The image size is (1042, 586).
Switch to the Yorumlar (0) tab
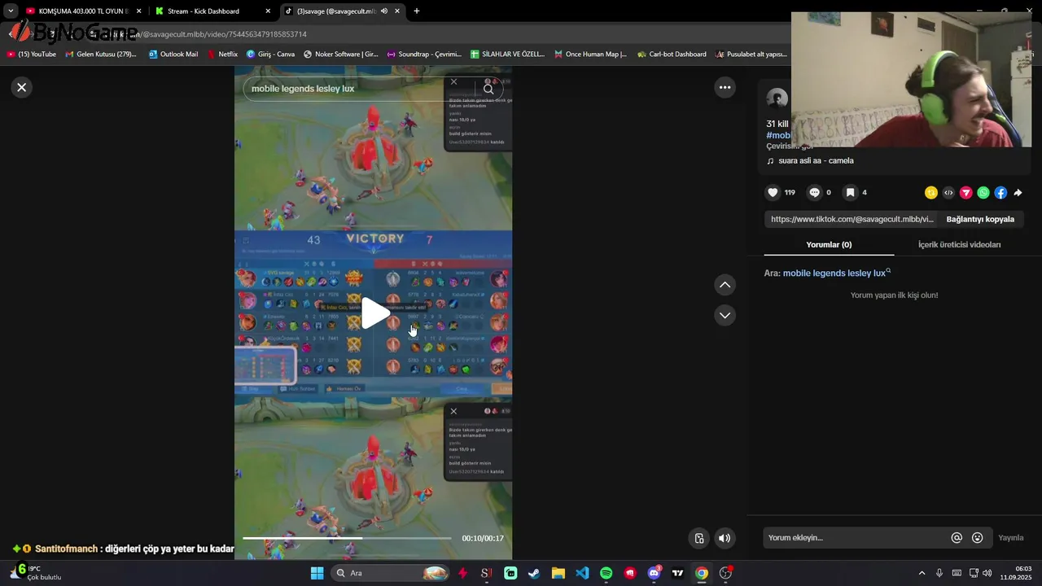click(x=829, y=244)
